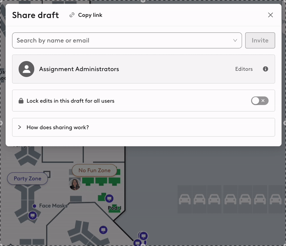This screenshot has width=286, height=246.
Task: Click the Face Masks map marker dot
Action: [x=34, y=206]
